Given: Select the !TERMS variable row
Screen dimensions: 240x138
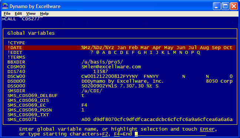Looking at the screenshot, I should click(x=120, y=57).
